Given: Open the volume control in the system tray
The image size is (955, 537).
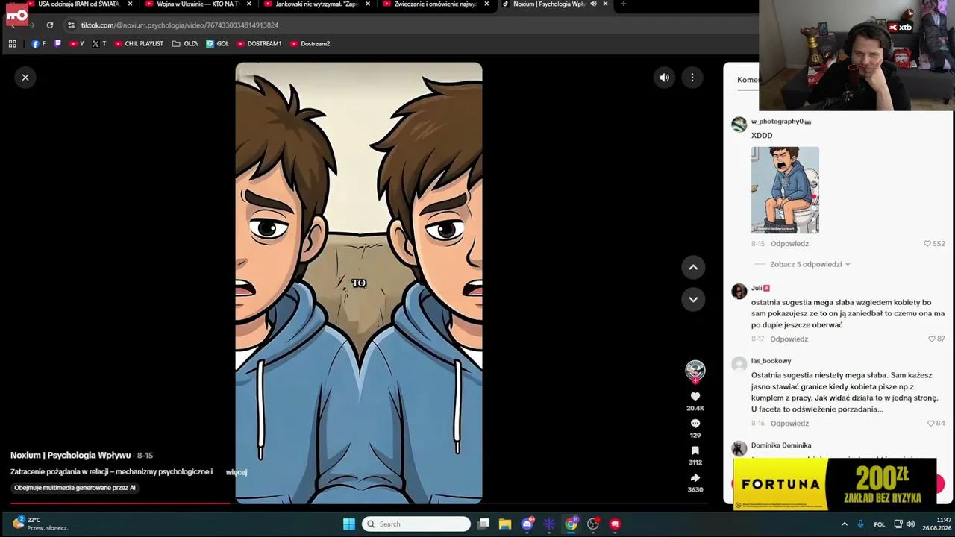Looking at the screenshot, I should 910,524.
